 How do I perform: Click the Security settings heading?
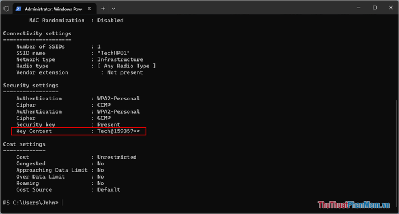pos(31,86)
